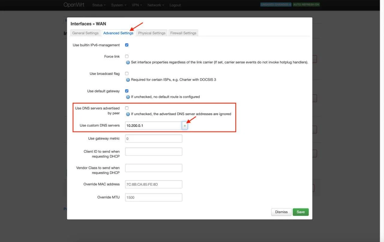
Task: Click help icon under Force link
Action: point(128,62)
